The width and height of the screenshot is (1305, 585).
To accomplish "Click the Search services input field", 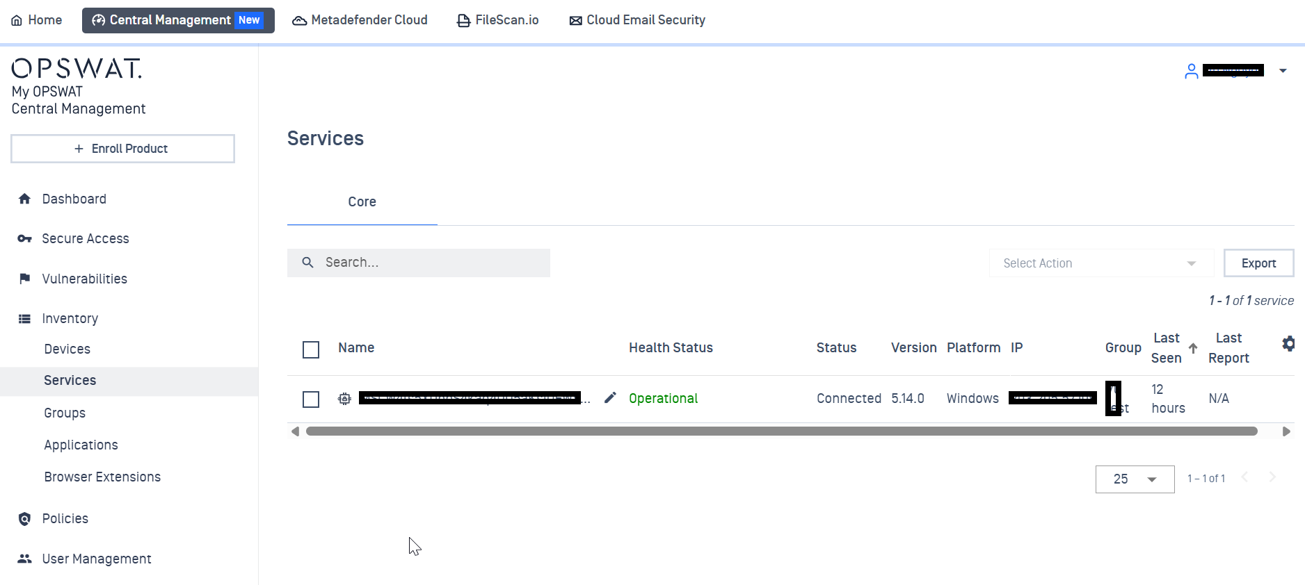I will (x=419, y=263).
